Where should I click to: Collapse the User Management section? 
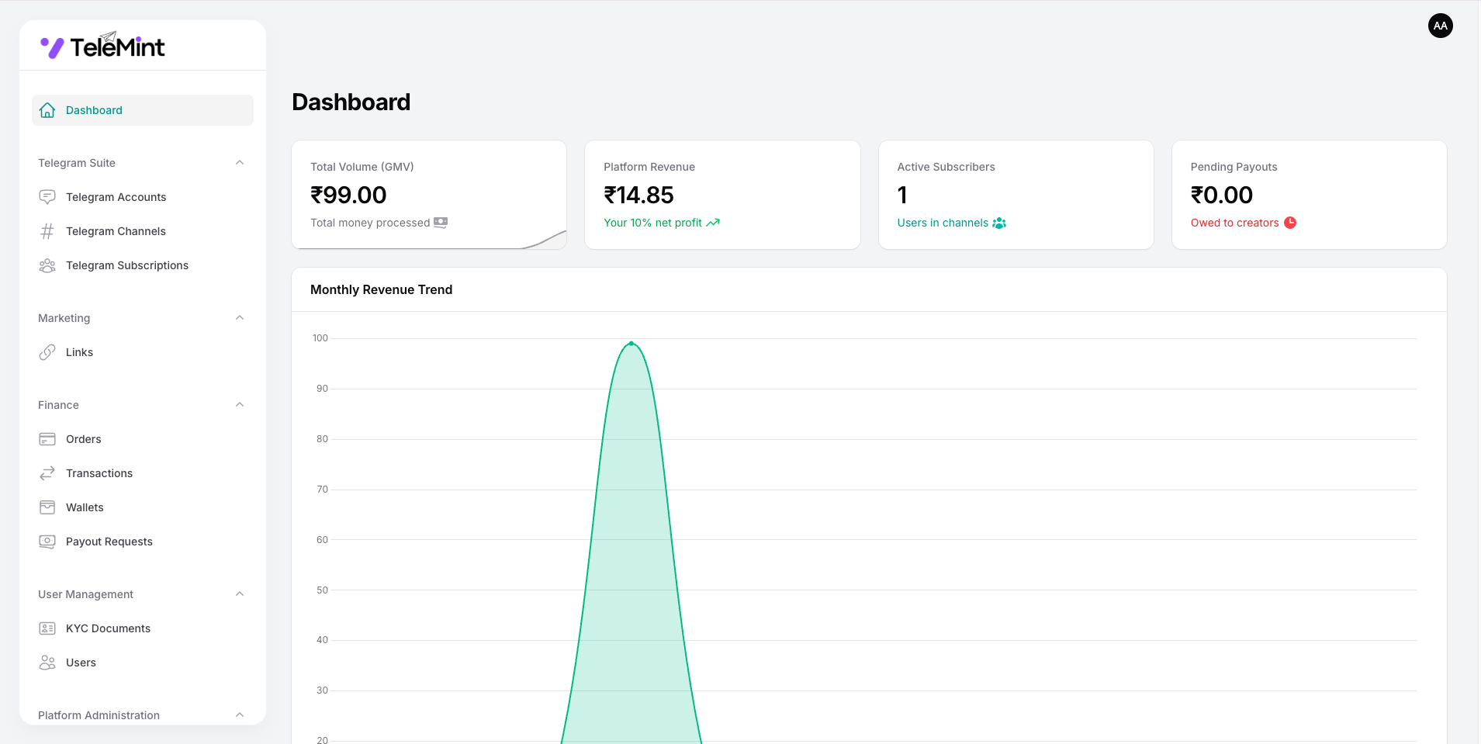pyautogui.click(x=240, y=594)
